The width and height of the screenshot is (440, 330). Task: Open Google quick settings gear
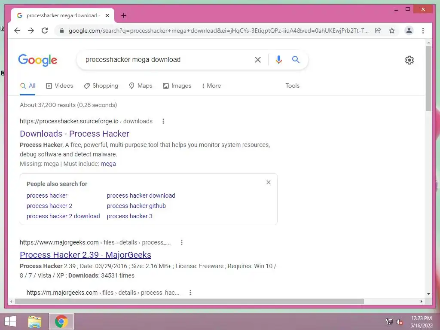(409, 60)
